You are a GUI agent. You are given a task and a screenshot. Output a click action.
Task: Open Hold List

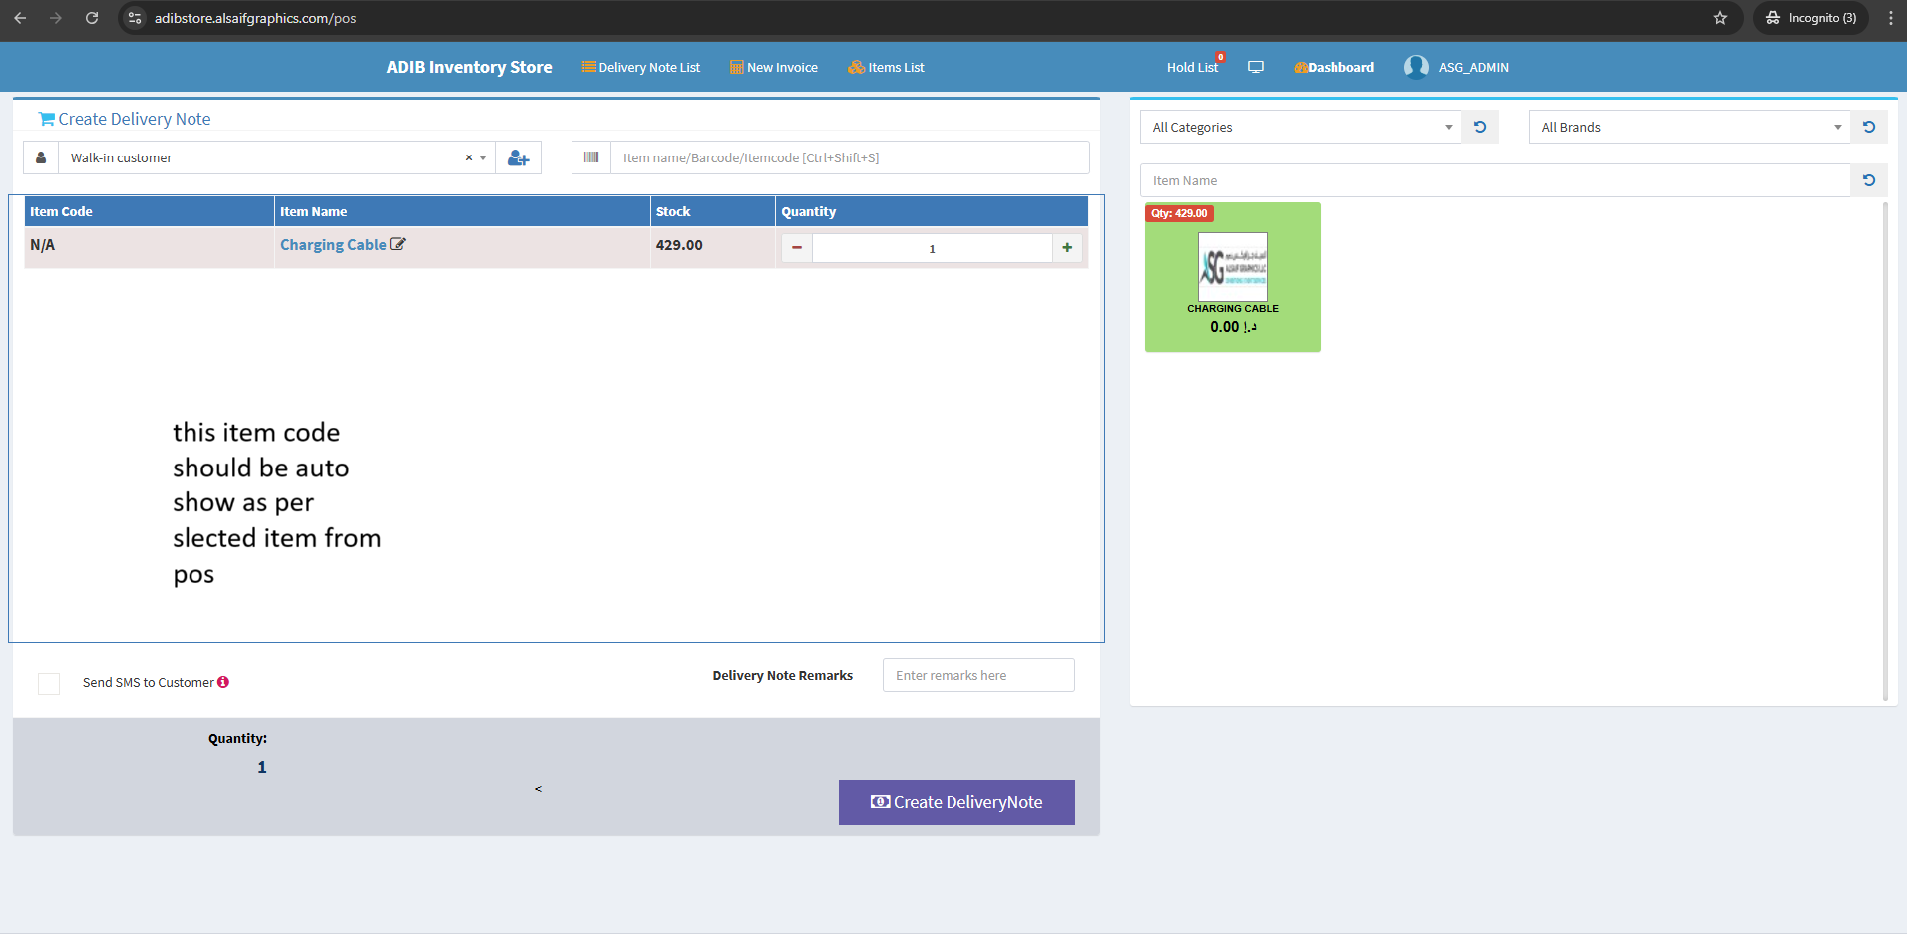[1193, 67]
